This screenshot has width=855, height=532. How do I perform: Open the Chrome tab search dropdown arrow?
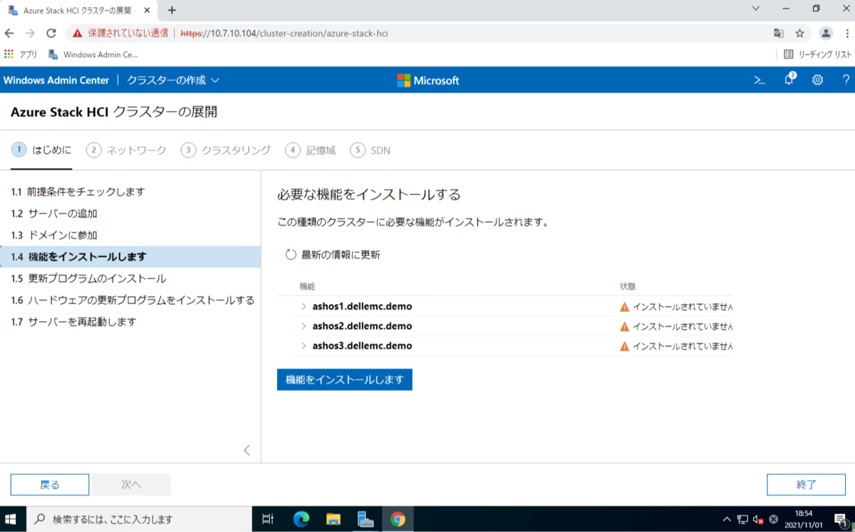(756, 9)
